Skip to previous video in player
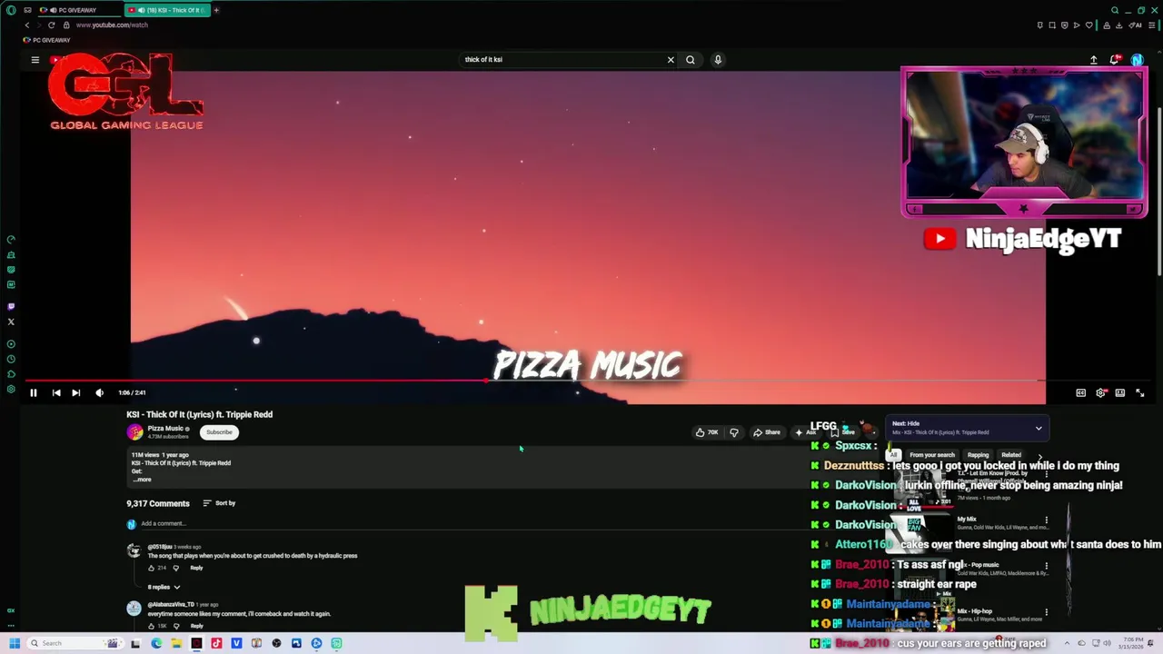 [x=56, y=392]
